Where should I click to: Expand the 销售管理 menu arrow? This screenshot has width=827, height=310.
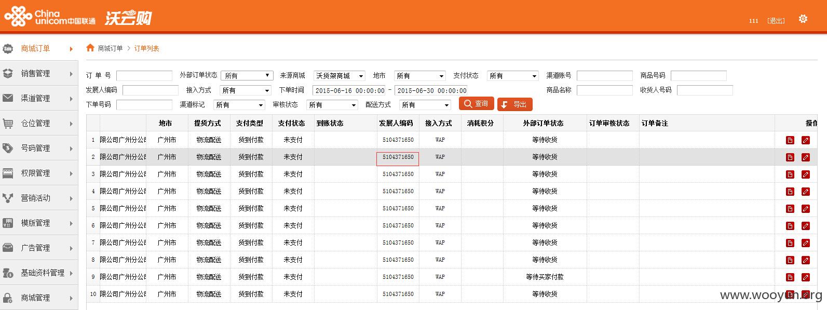point(71,74)
